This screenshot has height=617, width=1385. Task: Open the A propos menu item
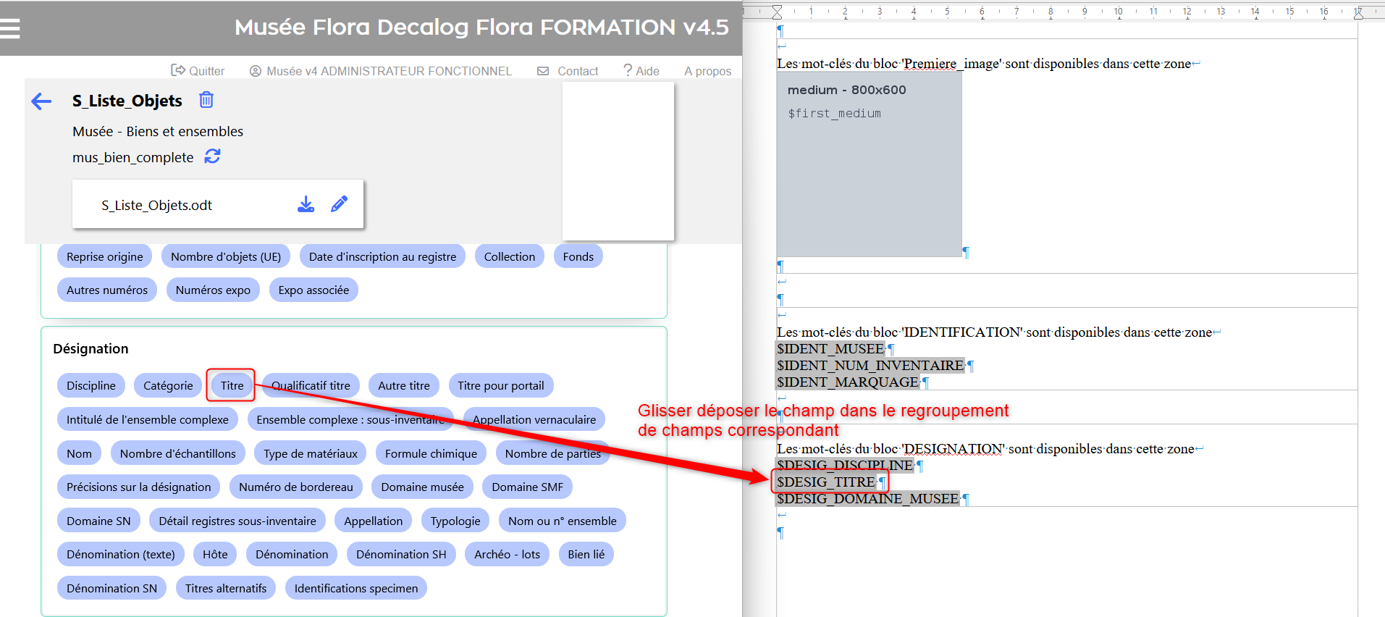[x=707, y=71]
